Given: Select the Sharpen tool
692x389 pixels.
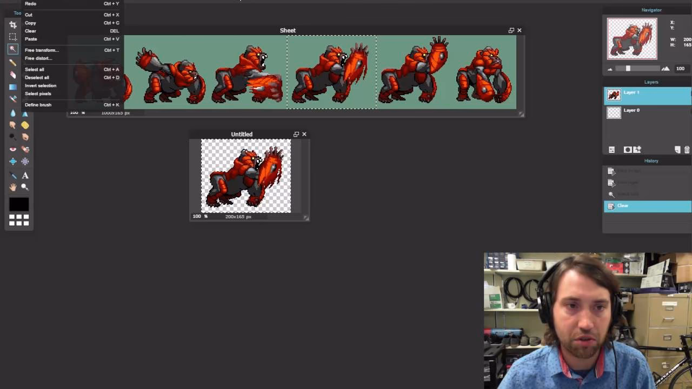Looking at the screenshot, I should click(x=25, y=113).
